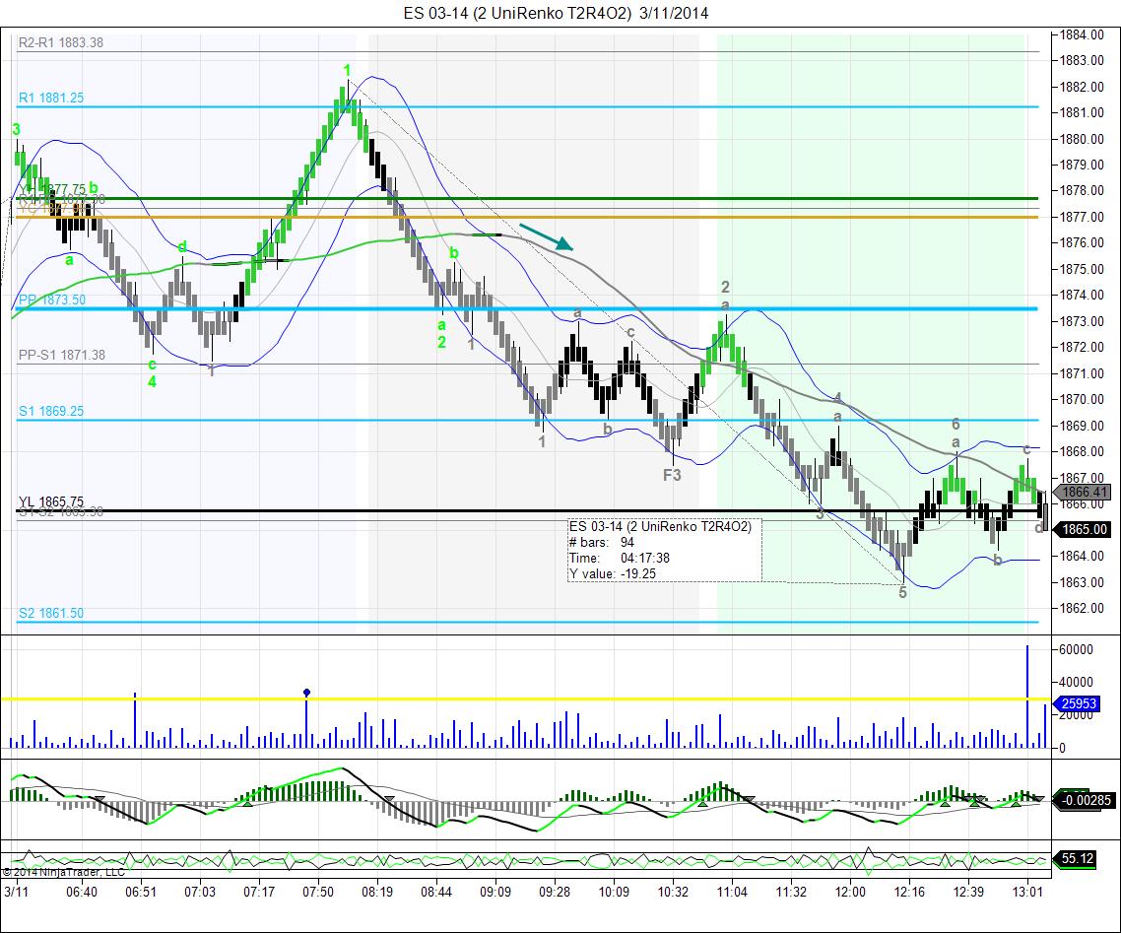
Task: Select the YL 1865.75 yesterday low label
Action: tap(51, 501)
